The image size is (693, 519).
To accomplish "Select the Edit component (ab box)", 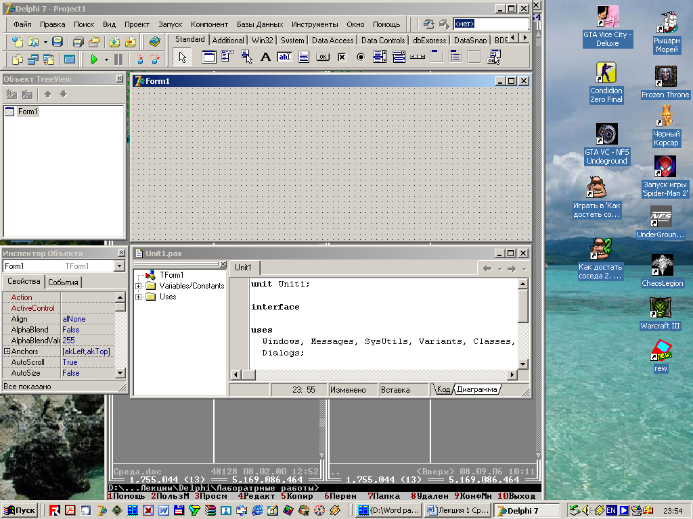I will tap(285, 57).
